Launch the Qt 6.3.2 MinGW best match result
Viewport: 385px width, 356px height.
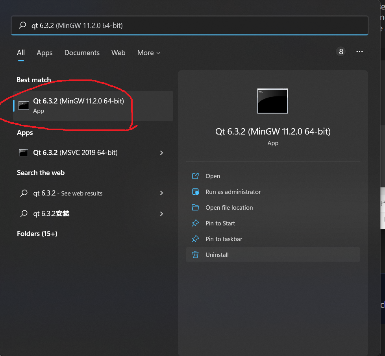pos(79,105)
